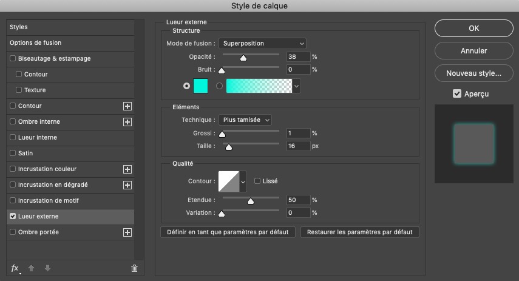Move effect up with the up arrow icon
Image resolution: width=519 pixels, height=281 pixels.
click(32, 268)
